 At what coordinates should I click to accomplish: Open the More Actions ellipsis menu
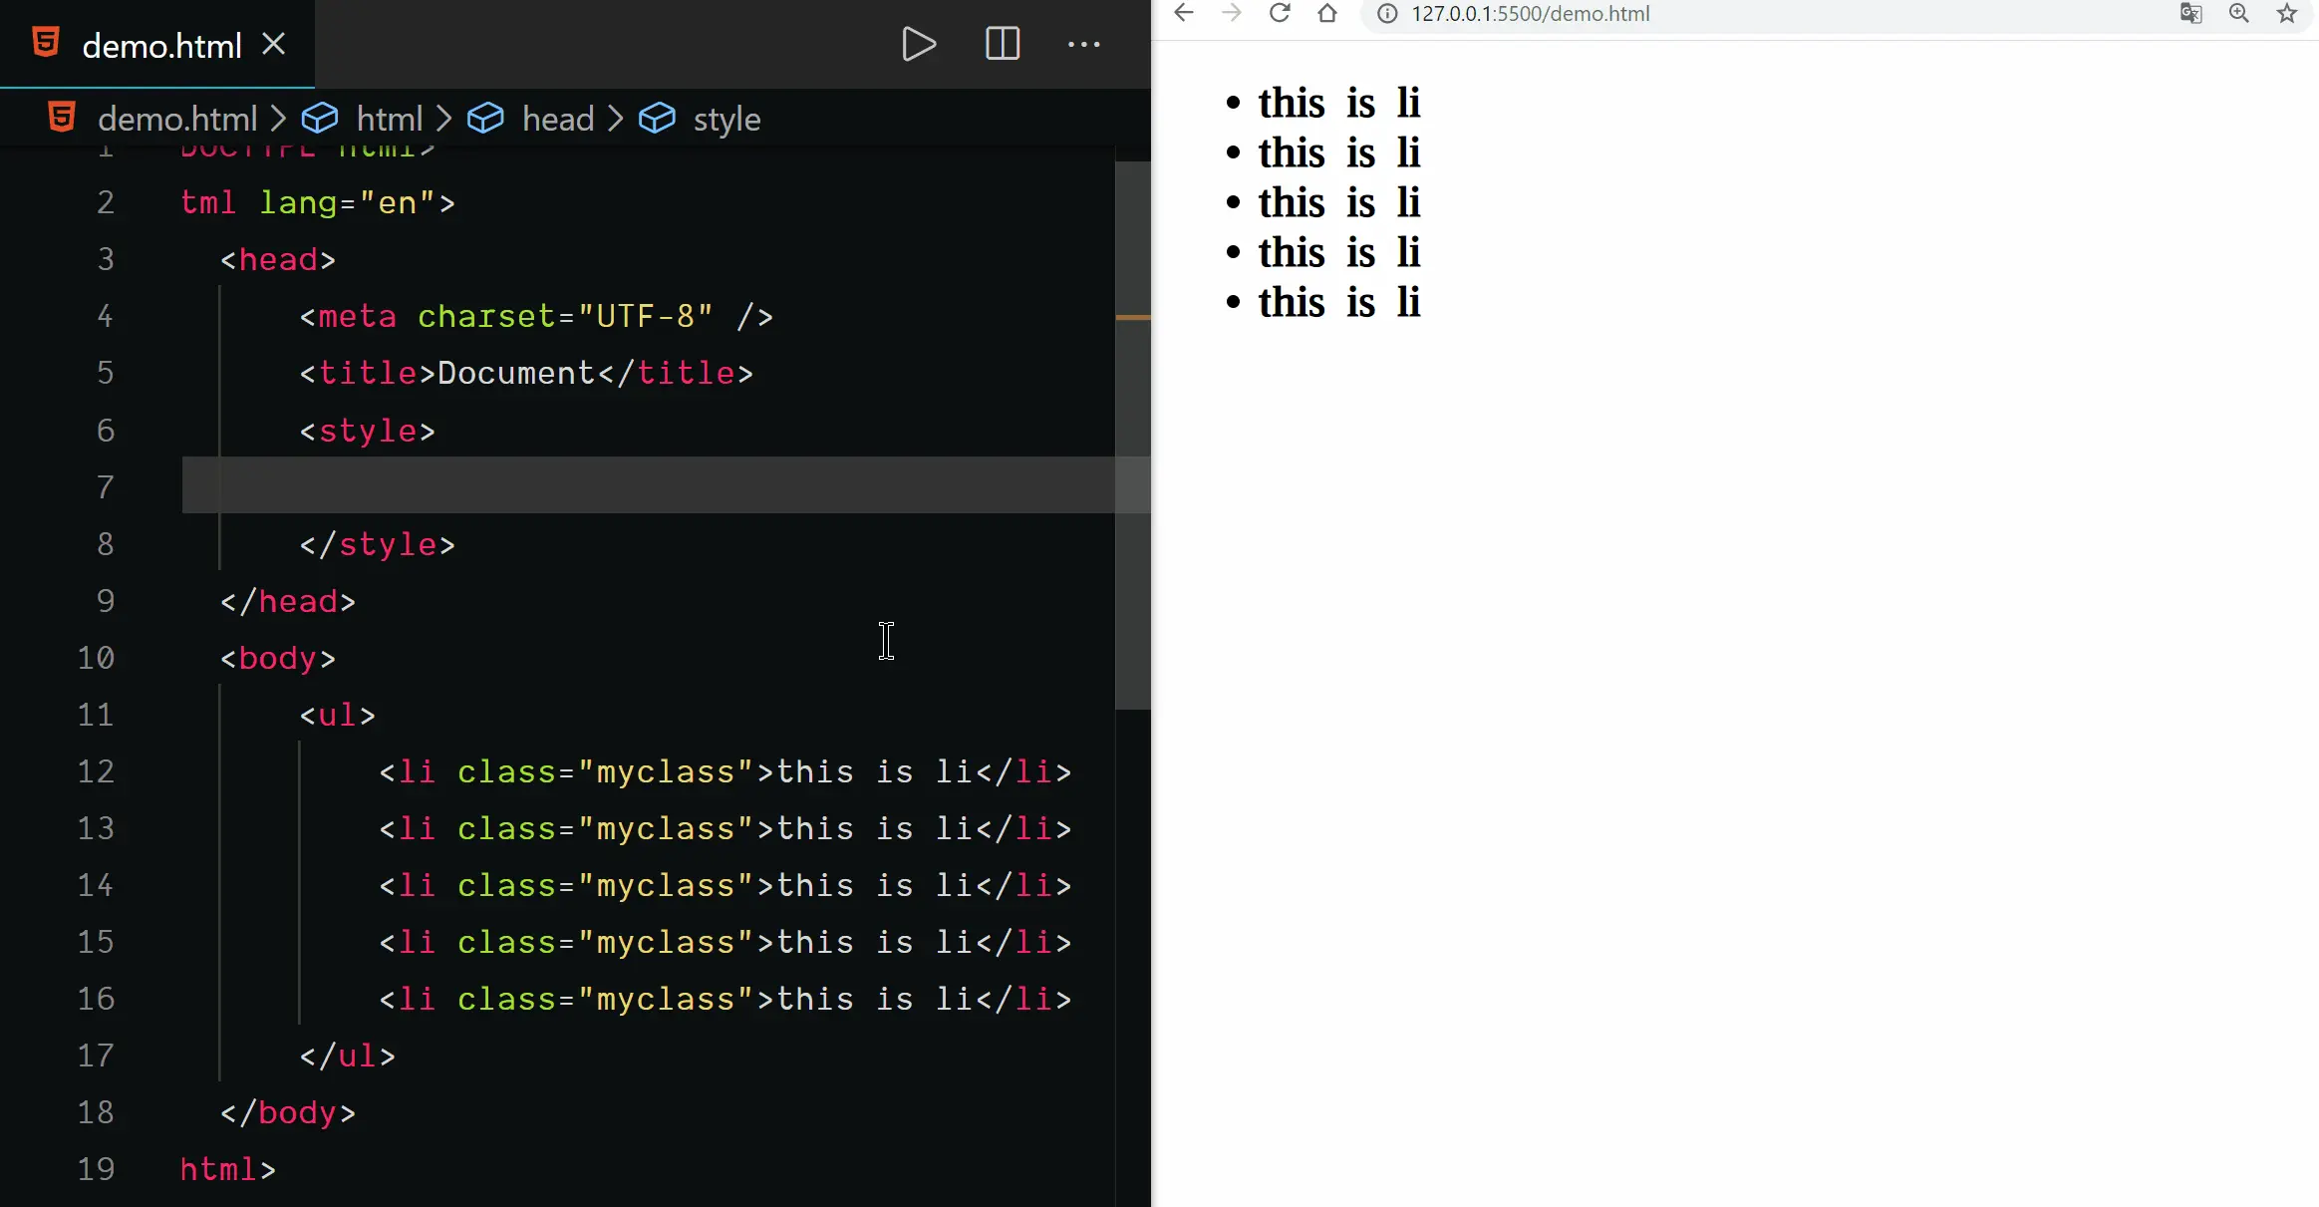point(1083,44)
